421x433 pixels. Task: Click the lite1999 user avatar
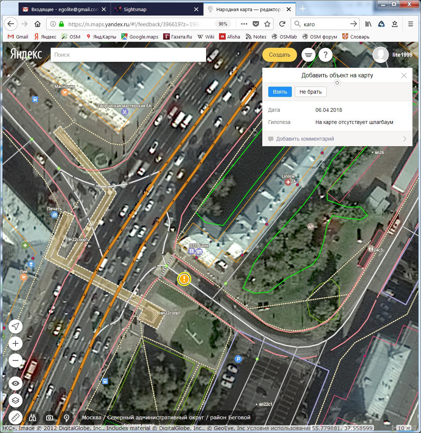(x=381, y=55)
